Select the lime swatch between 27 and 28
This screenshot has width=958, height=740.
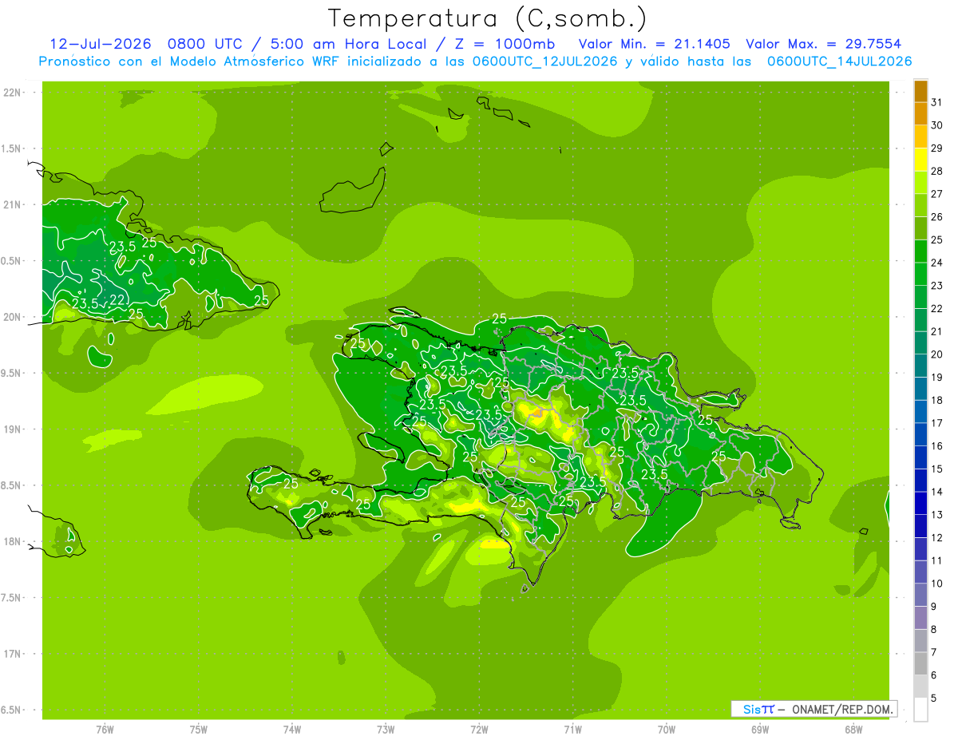[920, 183]
